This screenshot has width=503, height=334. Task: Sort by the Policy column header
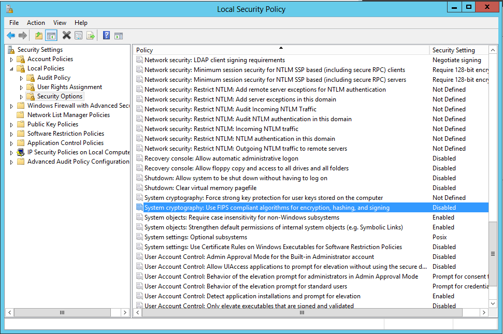pos(281,50)
